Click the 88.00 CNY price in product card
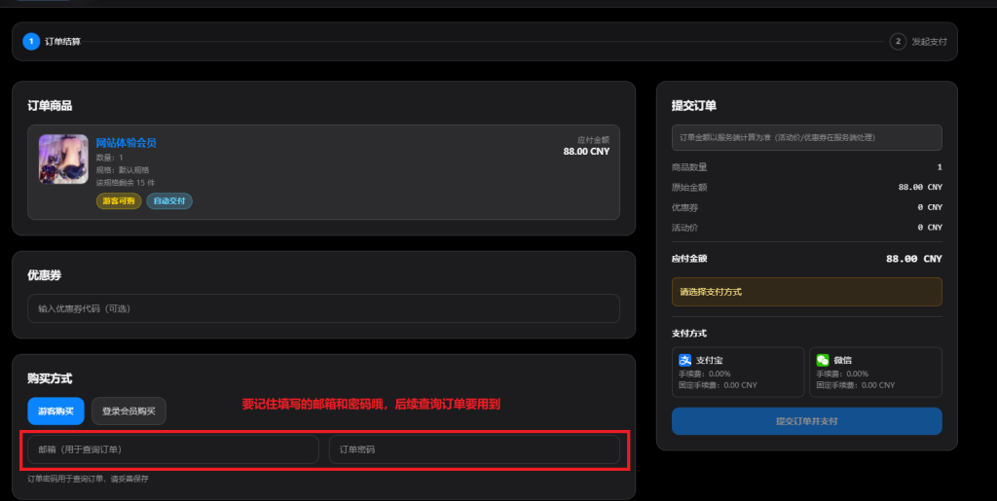 pos(586,152)
